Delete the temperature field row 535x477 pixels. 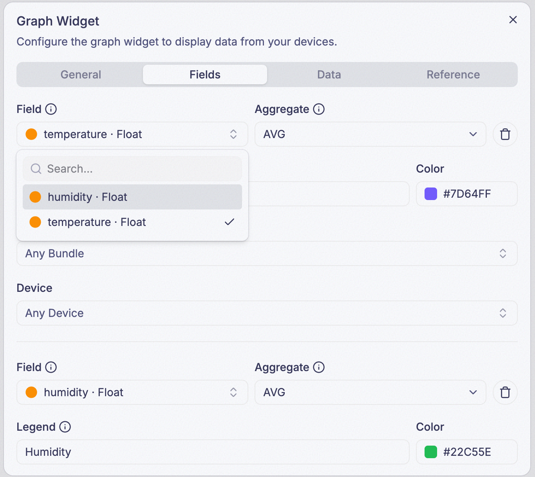point(505,134)
